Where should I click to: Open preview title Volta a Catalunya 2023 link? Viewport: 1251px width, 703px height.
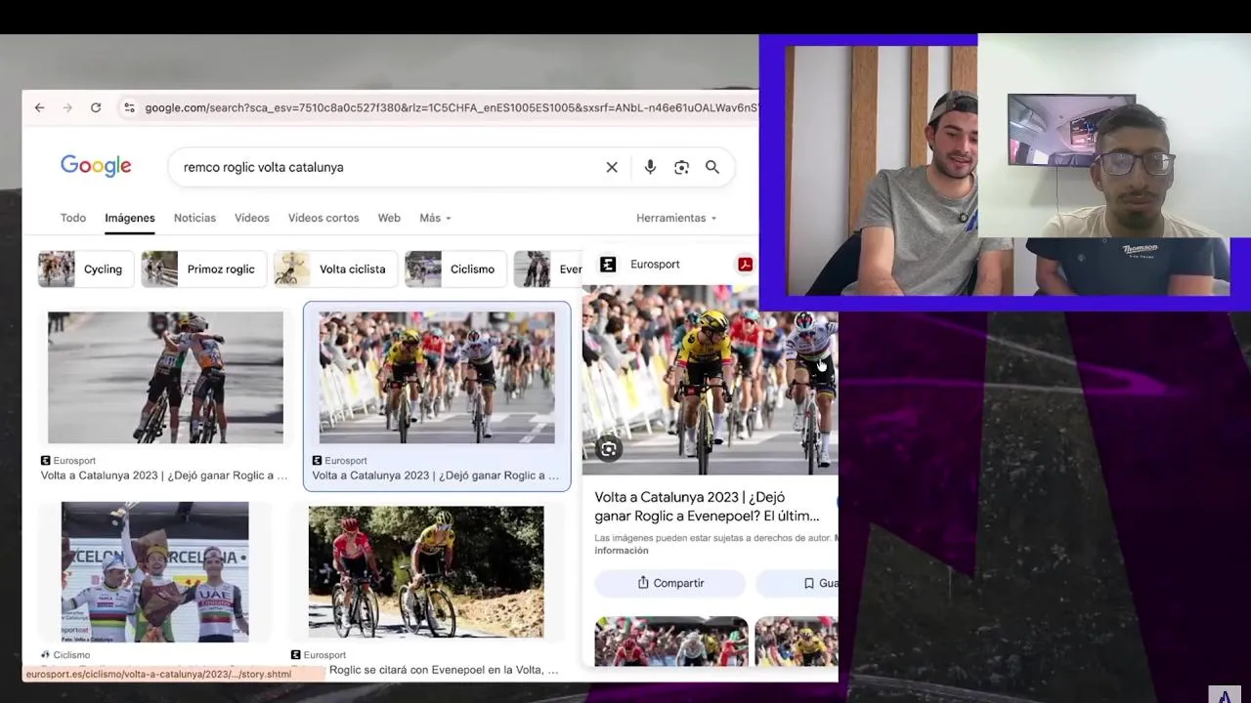(707, 506)
